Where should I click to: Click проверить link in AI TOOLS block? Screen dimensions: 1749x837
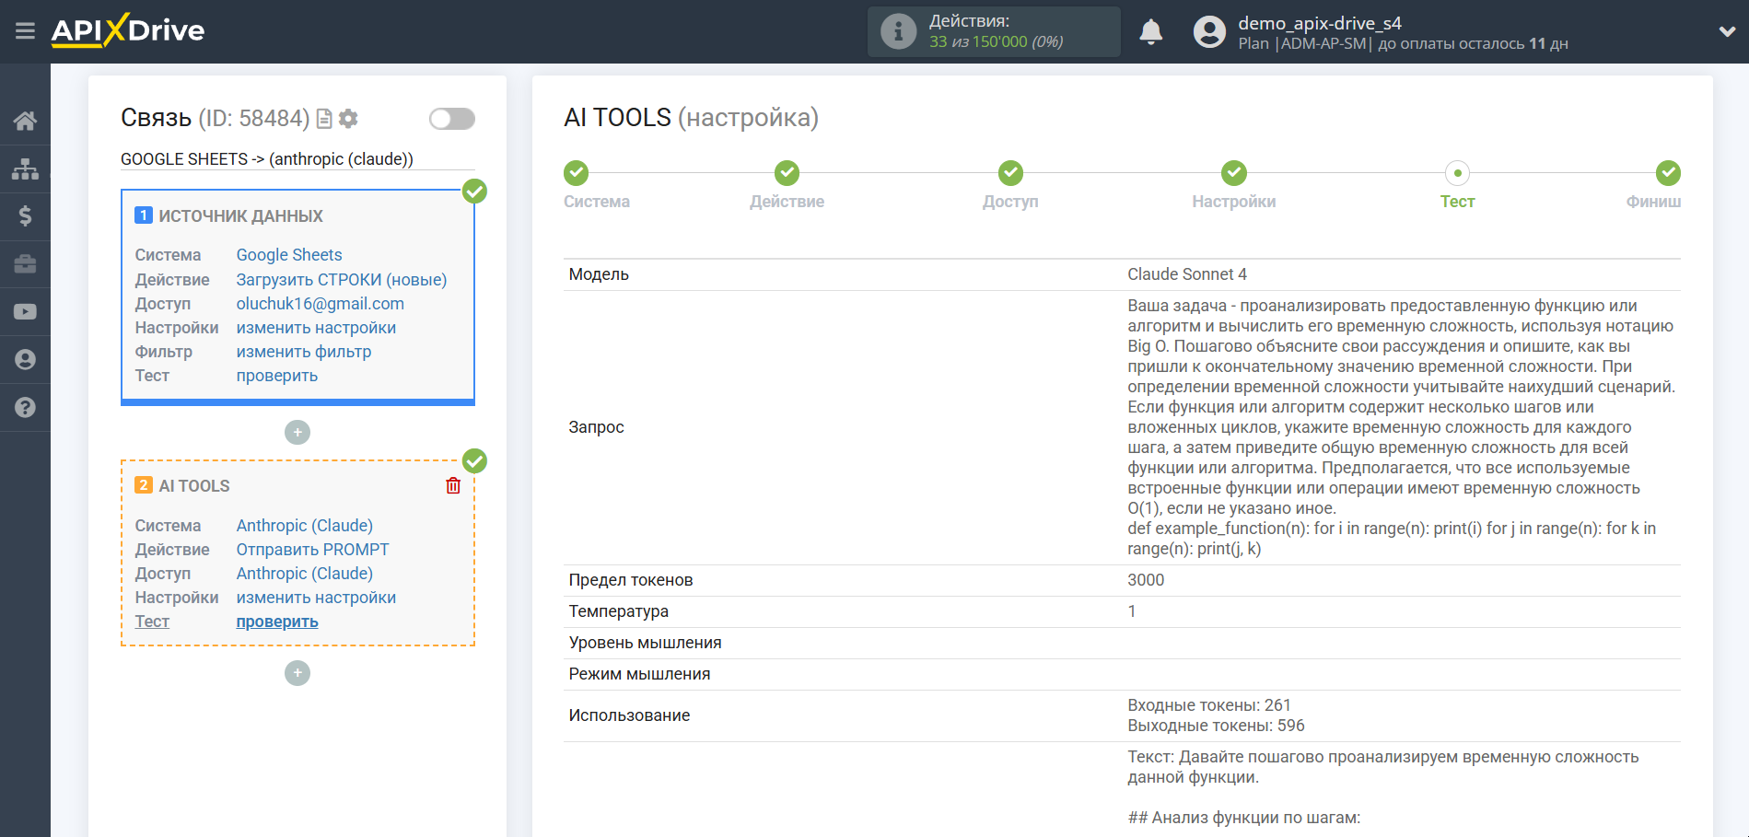tap(276, 622)
